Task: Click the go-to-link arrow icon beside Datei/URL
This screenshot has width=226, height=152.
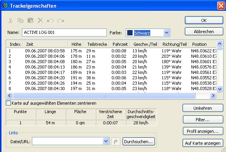Action: point(116,142)
